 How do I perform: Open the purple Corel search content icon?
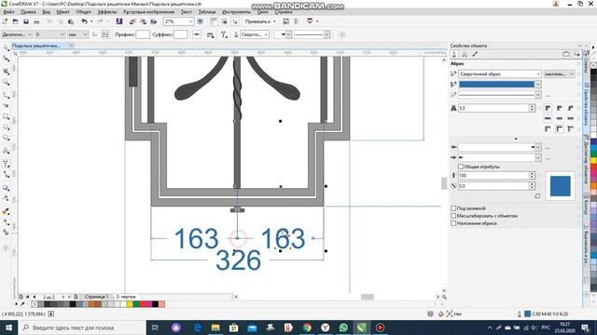(119, 21)
